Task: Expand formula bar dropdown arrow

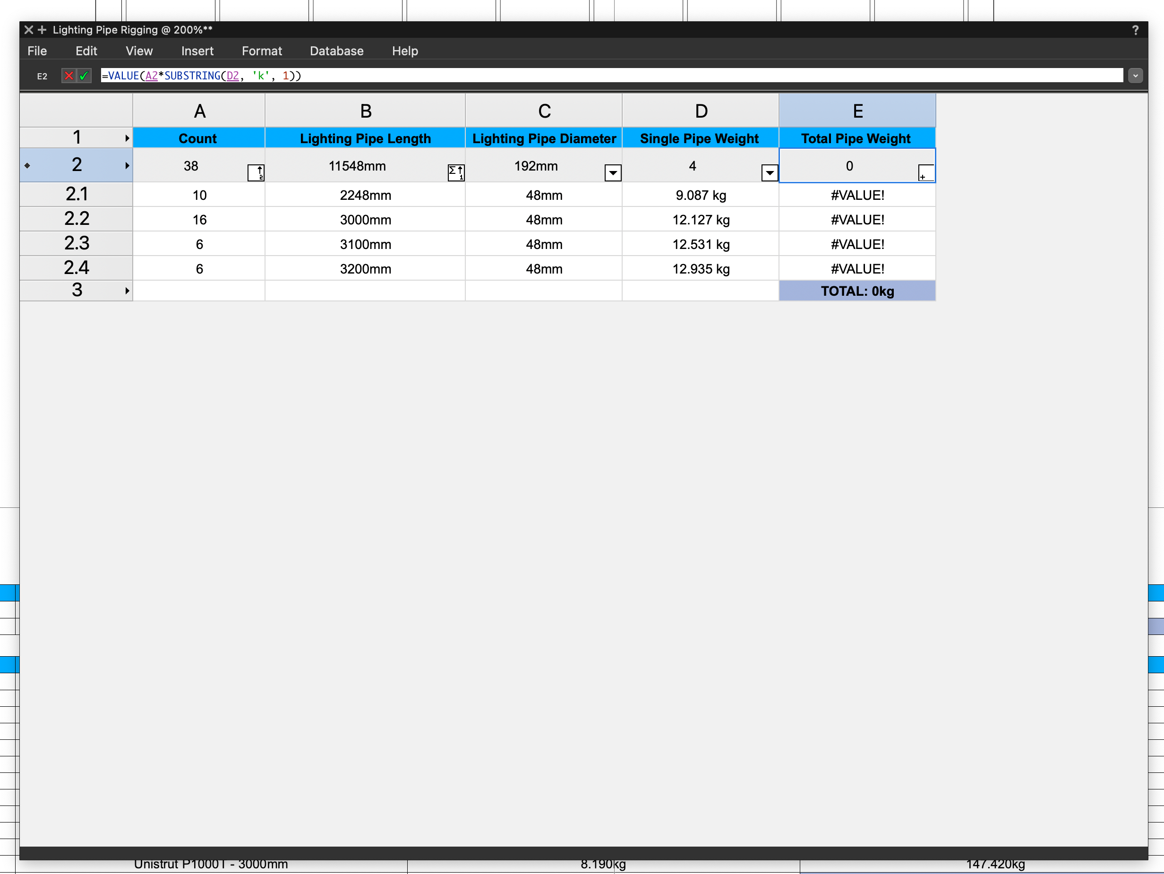Action: [1135, 76]
